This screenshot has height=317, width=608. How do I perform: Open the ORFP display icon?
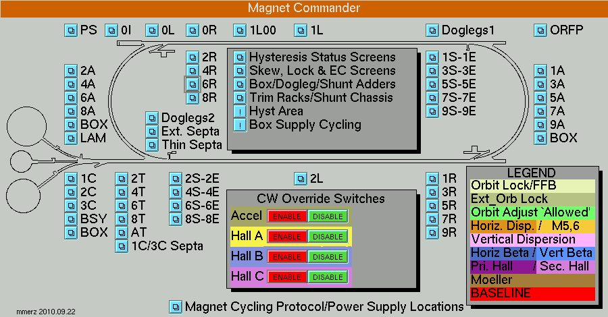(540, 30)
